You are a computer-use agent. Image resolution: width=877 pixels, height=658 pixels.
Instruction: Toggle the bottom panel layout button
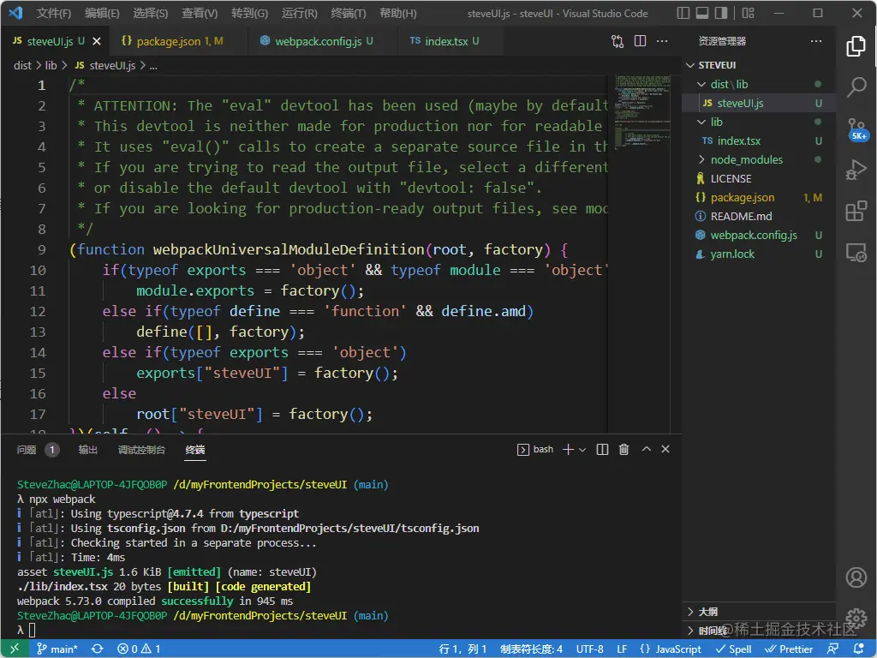click(701, 14)
